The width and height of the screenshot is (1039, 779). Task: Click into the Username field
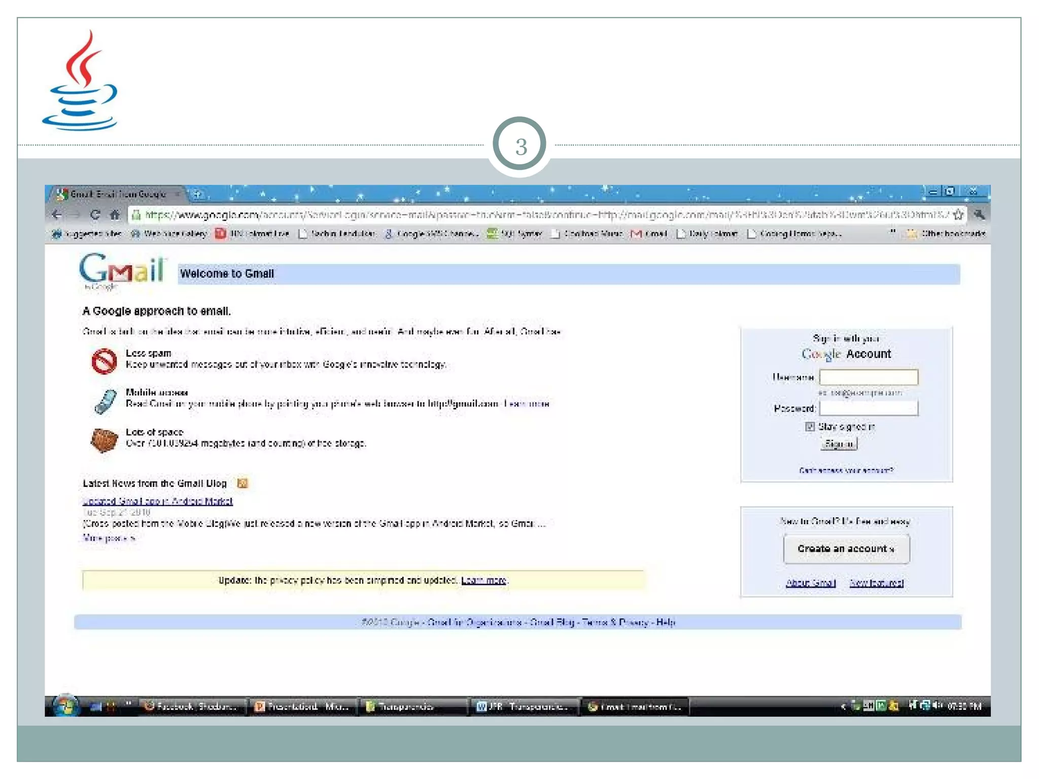click(x=868, y=377)
